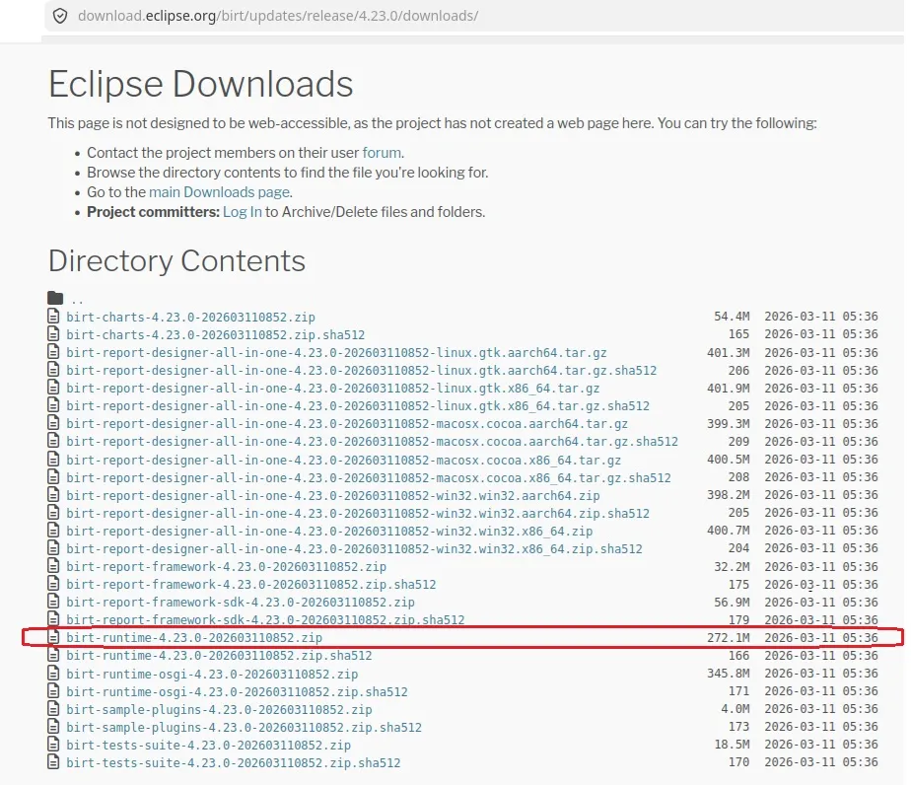Click file icon beside birt-report-framework-sdk zip
The height and width of the screenshot is (785, 911).
[x=54, y=602]
